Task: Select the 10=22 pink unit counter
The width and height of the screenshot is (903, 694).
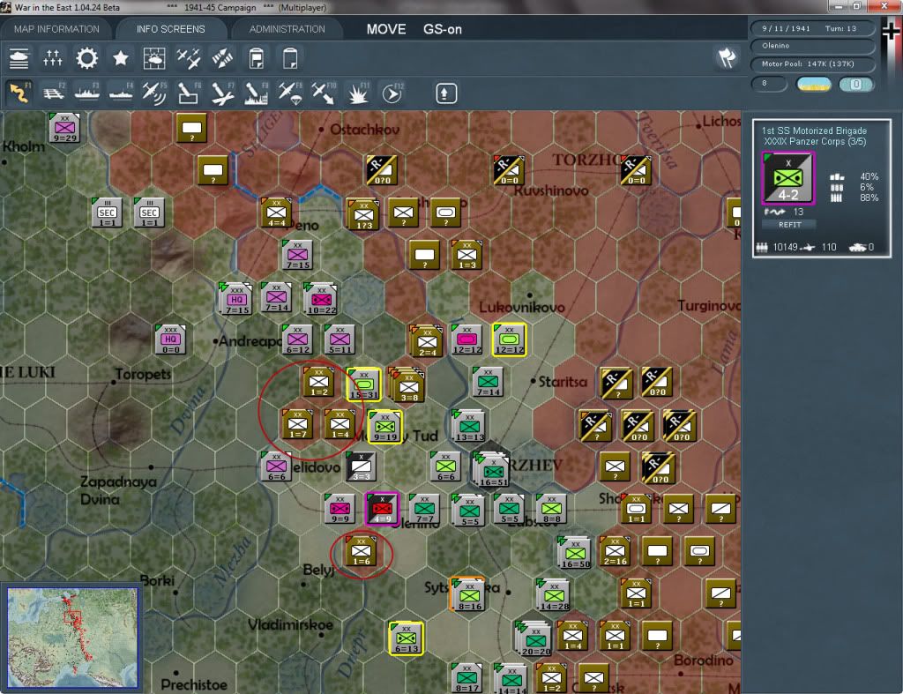Action: [x=321, y=298]
